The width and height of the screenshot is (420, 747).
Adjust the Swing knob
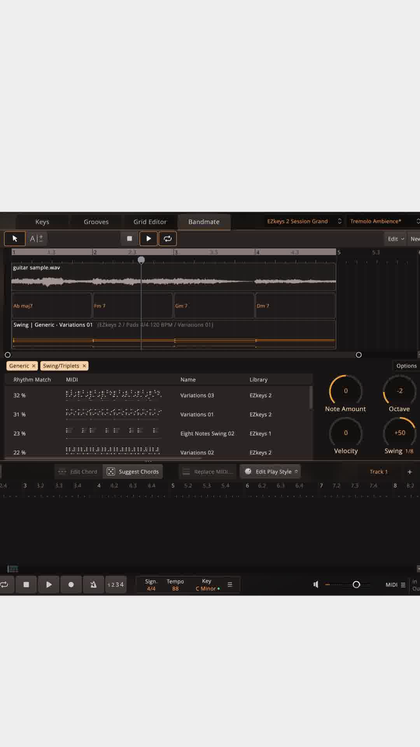click(x=399, y=433)
